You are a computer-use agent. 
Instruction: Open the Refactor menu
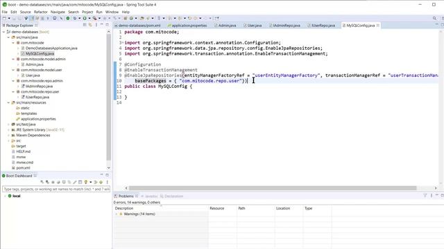point(41,12)
